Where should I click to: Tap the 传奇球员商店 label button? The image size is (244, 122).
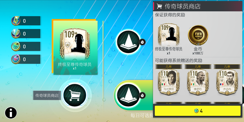click(47, 95)
